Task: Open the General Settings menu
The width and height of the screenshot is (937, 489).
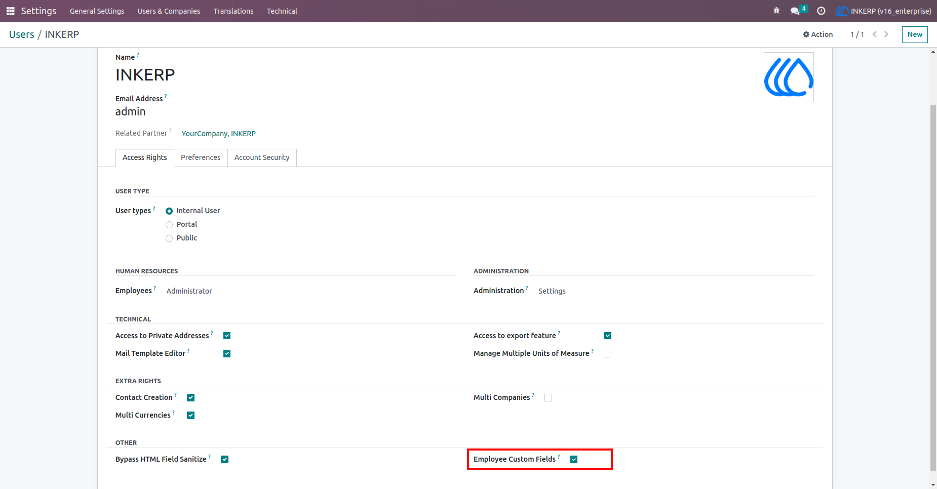Action: tap(97, 11)
